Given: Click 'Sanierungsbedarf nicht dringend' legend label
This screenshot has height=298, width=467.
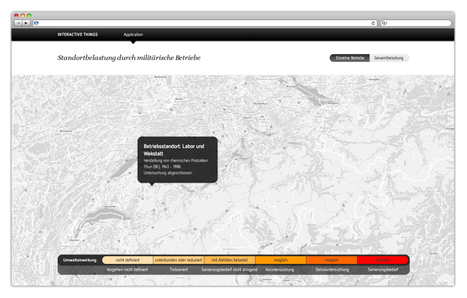Looking at the screenshot, I should (229, 270).
